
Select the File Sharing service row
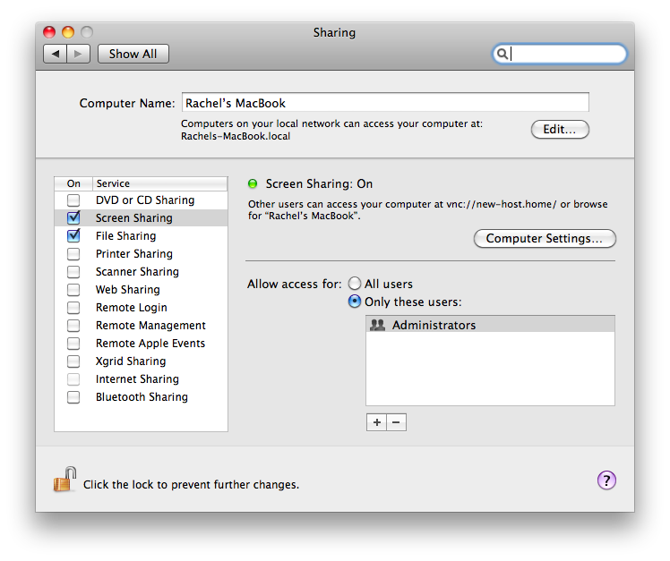tap(141, 235)
